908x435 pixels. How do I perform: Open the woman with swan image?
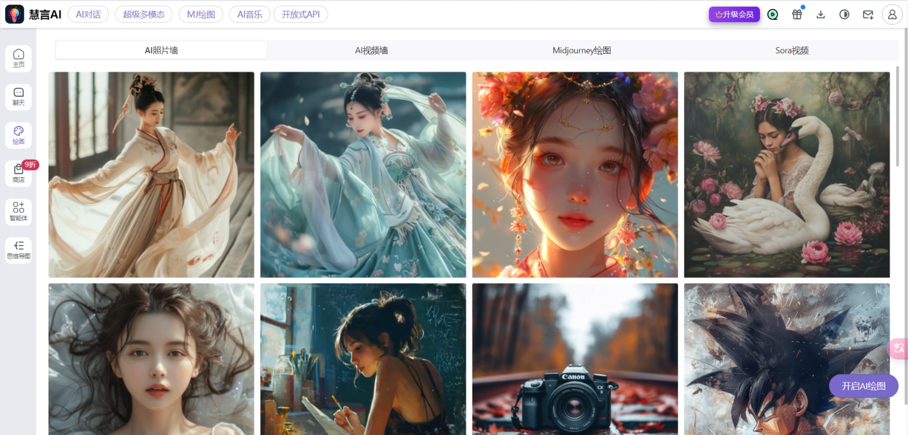(787, 174)
